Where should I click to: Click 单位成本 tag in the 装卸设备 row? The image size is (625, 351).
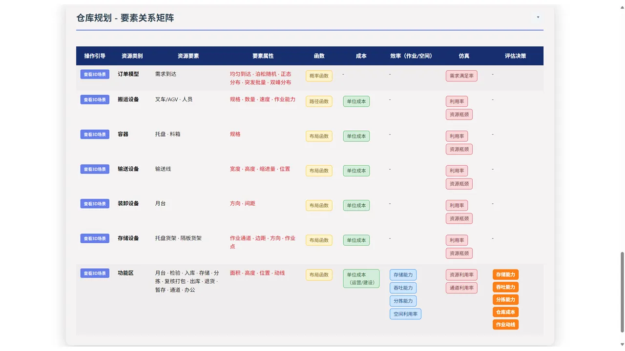point(356,205)
